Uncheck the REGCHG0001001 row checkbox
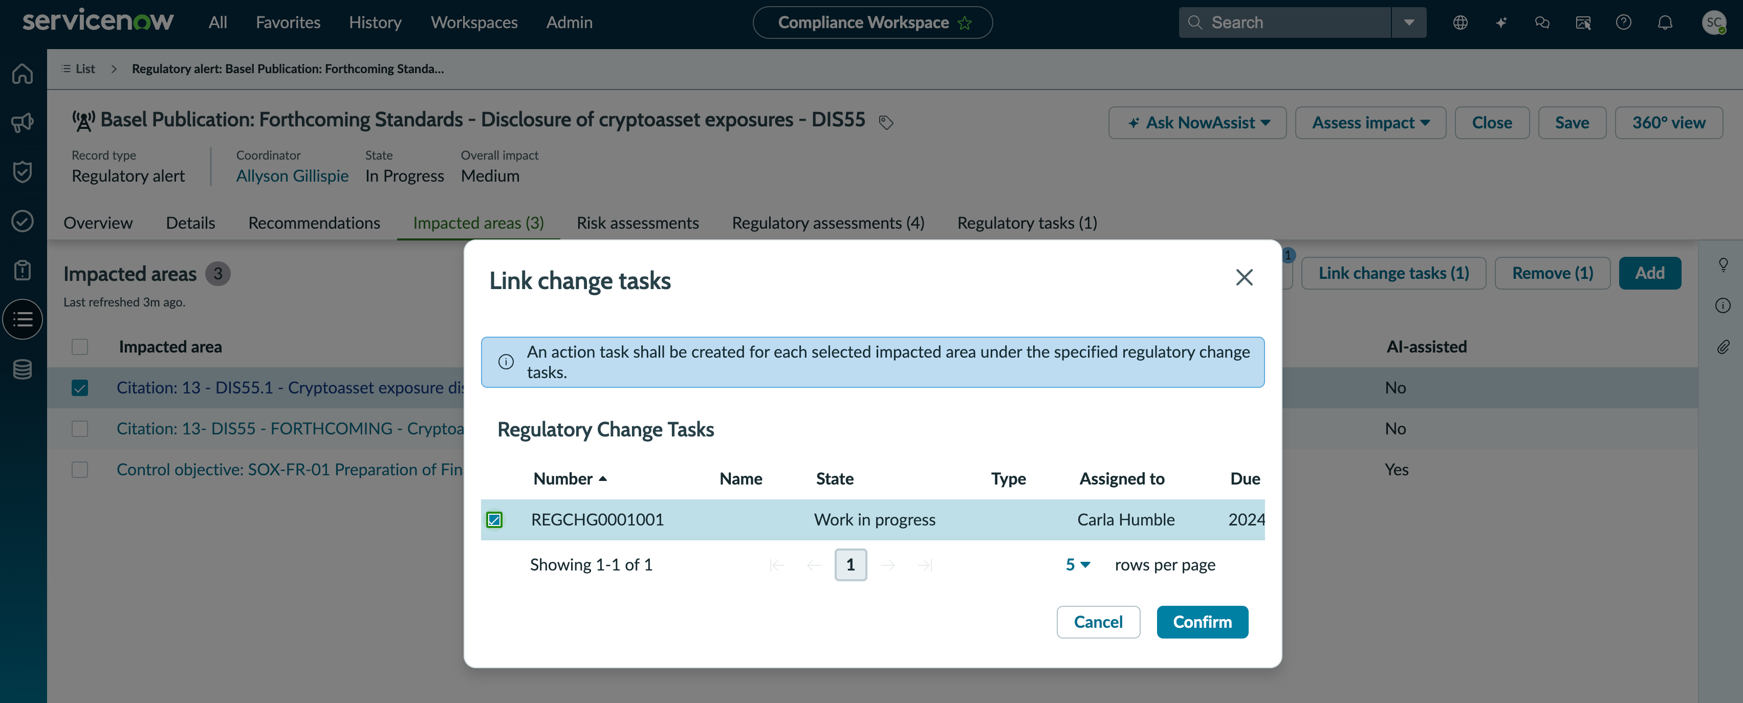 coord(495,520)
